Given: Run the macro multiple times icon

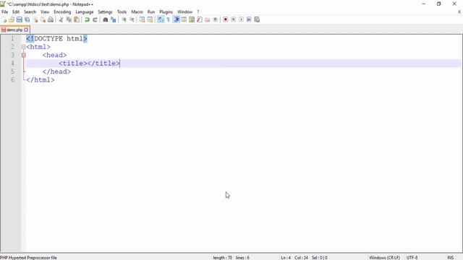Looking at the screenshot, I should pos(249,19).
